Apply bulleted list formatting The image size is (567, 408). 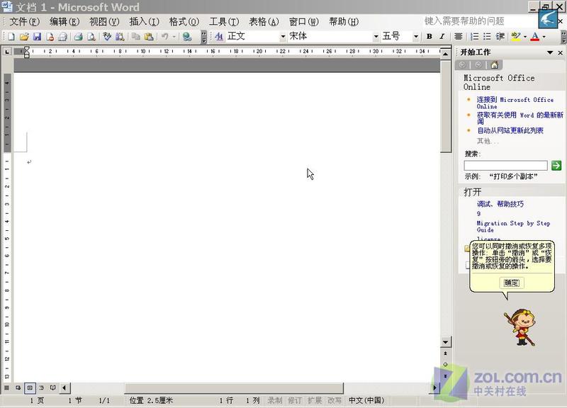pyautogui.click(x=487, y=37)
